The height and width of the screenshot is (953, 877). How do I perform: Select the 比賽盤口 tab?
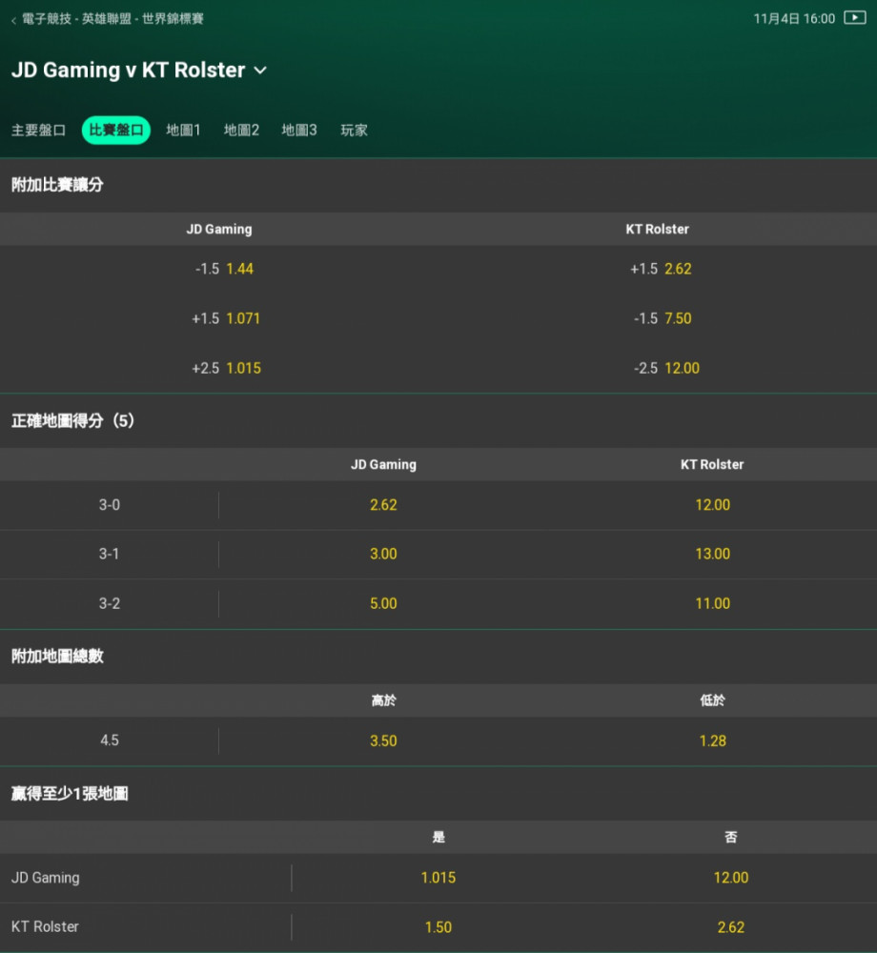point(116,130)
